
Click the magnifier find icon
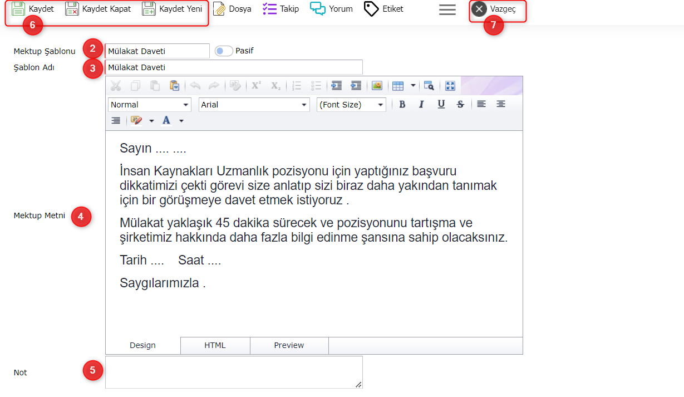[x=429, y=86]
